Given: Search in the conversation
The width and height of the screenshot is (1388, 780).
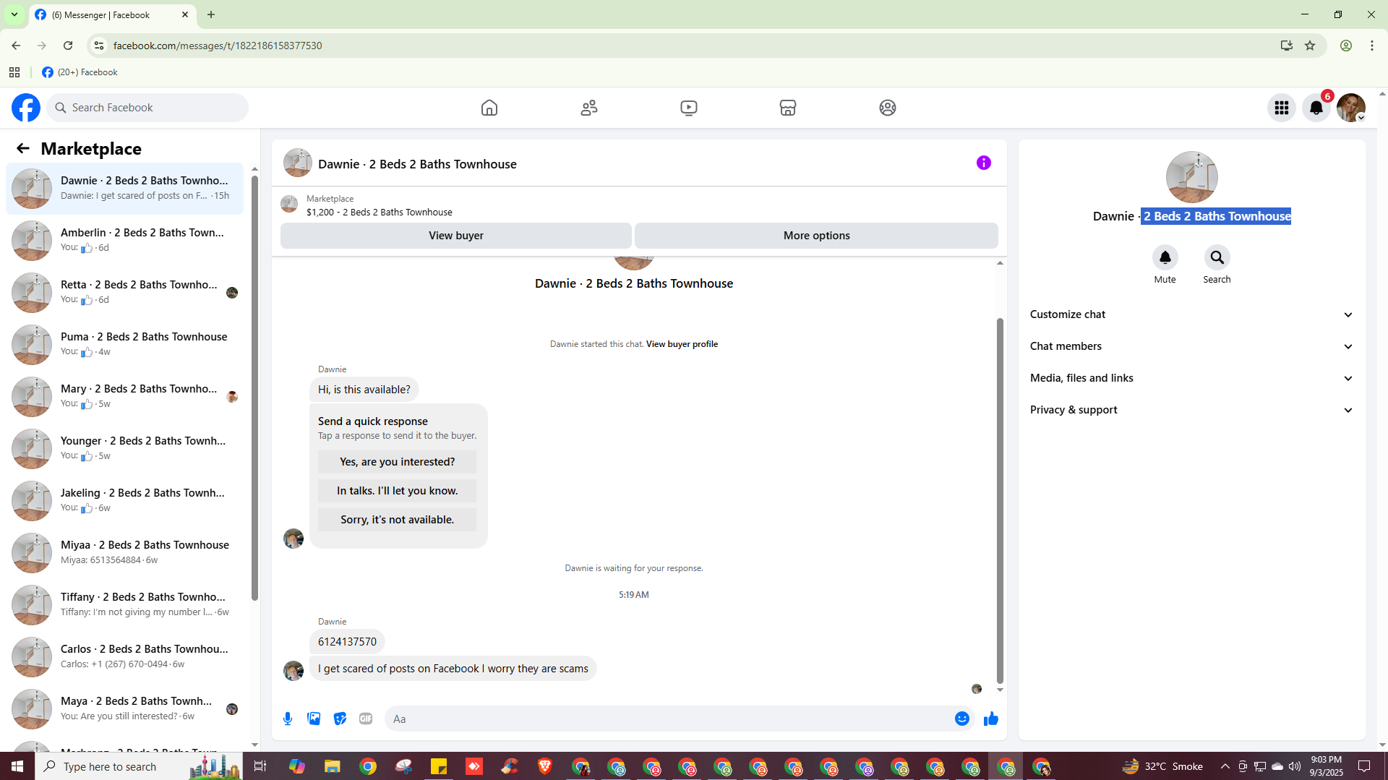Looking at the screenshot, I should (x=1217, y=257).
